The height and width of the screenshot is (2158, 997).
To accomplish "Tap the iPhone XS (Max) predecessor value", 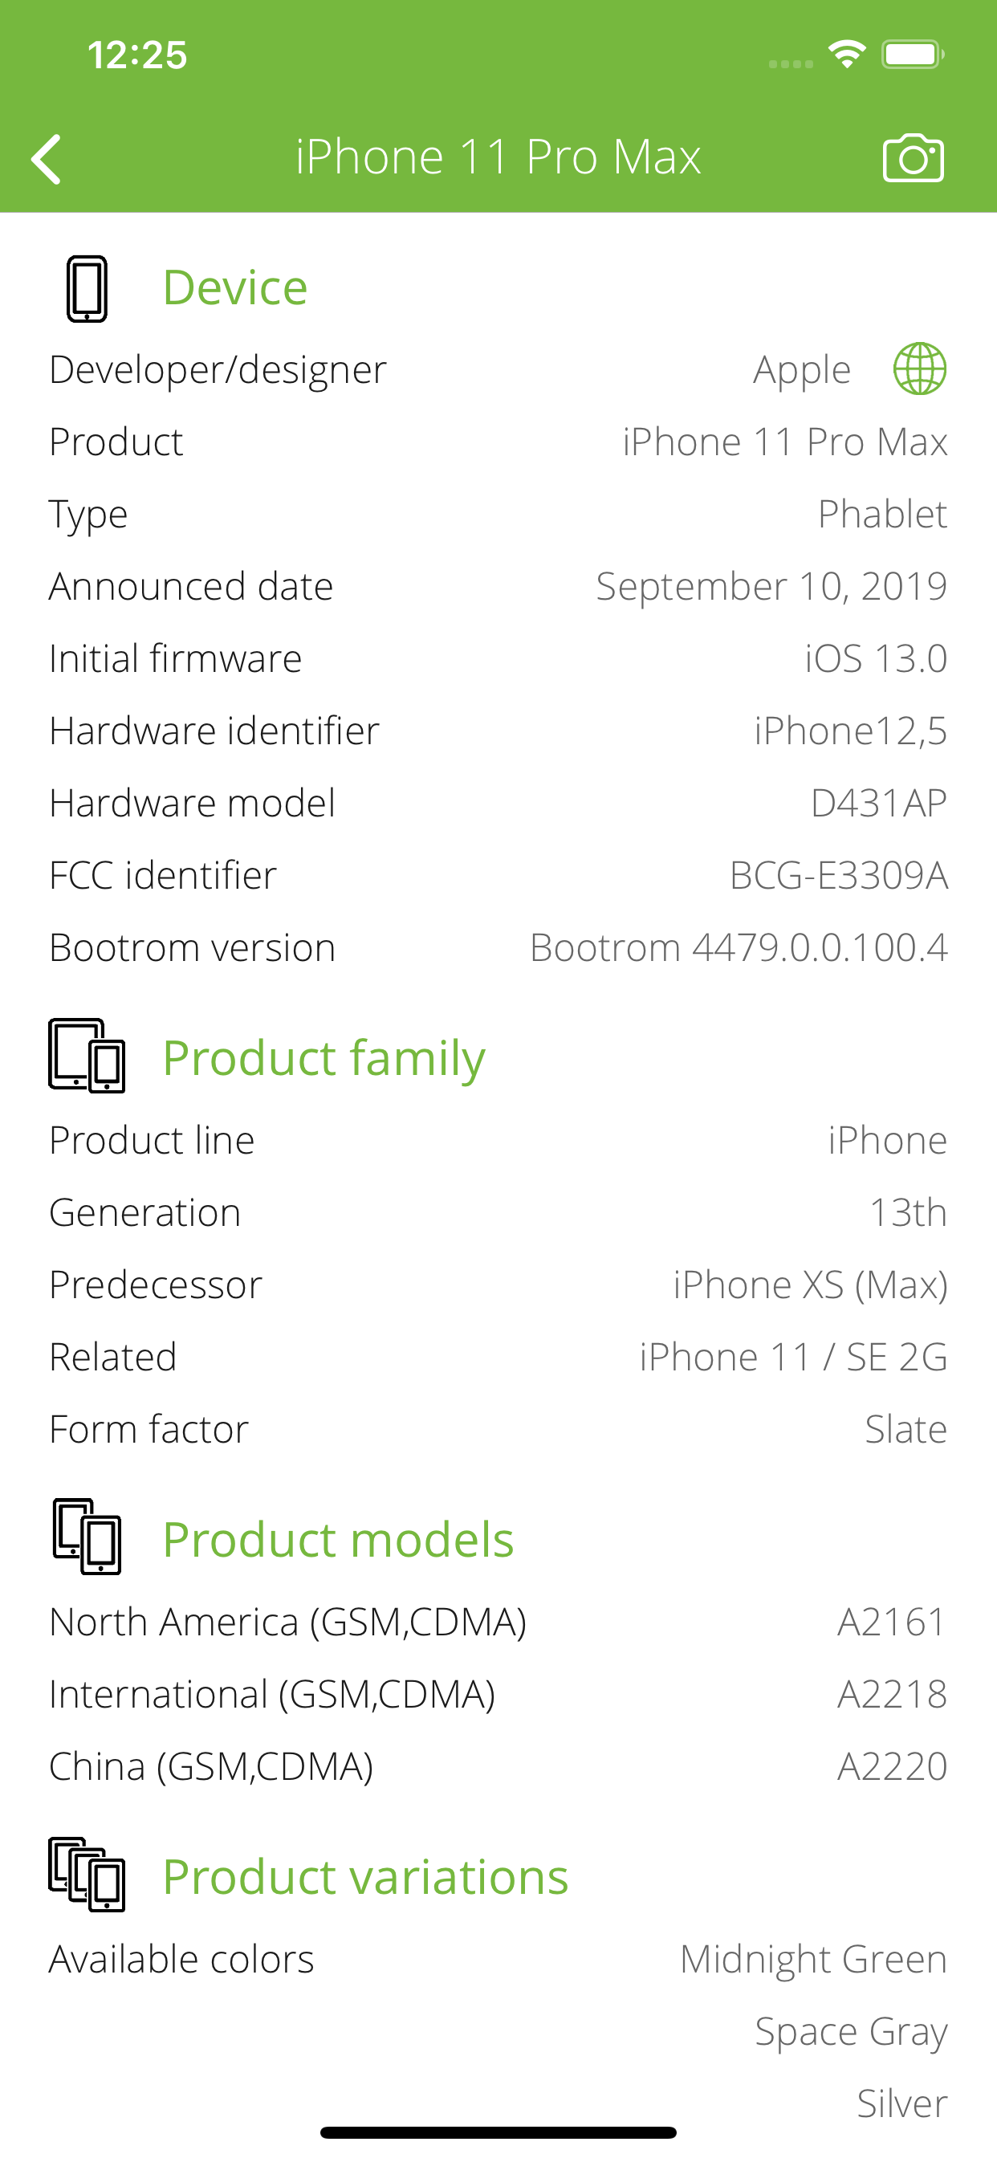I will coord(809,1285).
